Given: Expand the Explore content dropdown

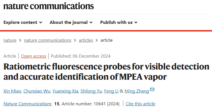Looking at the screenshot, I should (23, 22).
